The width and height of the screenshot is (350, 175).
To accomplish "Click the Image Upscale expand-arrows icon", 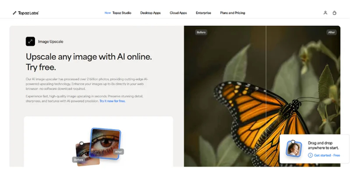I will point(30,41).
